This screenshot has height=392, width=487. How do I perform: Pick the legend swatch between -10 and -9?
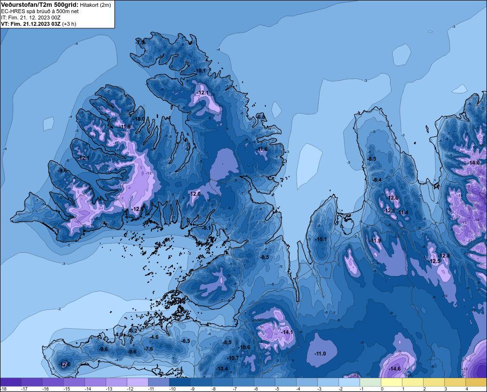180,382
